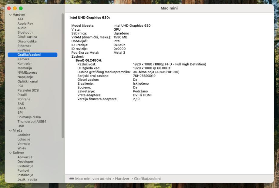Open Pisači sidebar item

[22, 95]
